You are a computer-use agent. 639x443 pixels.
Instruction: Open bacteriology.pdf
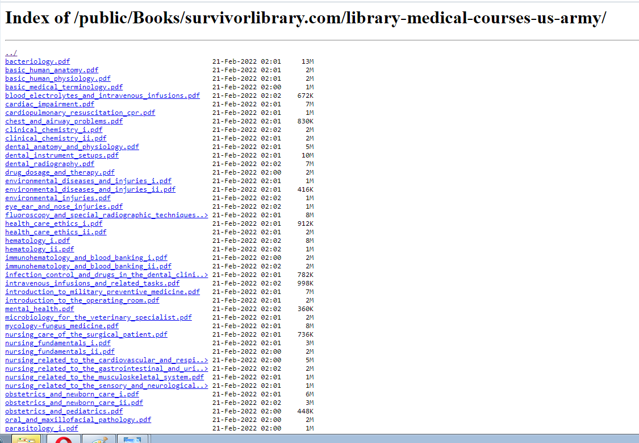pos(37,61)
